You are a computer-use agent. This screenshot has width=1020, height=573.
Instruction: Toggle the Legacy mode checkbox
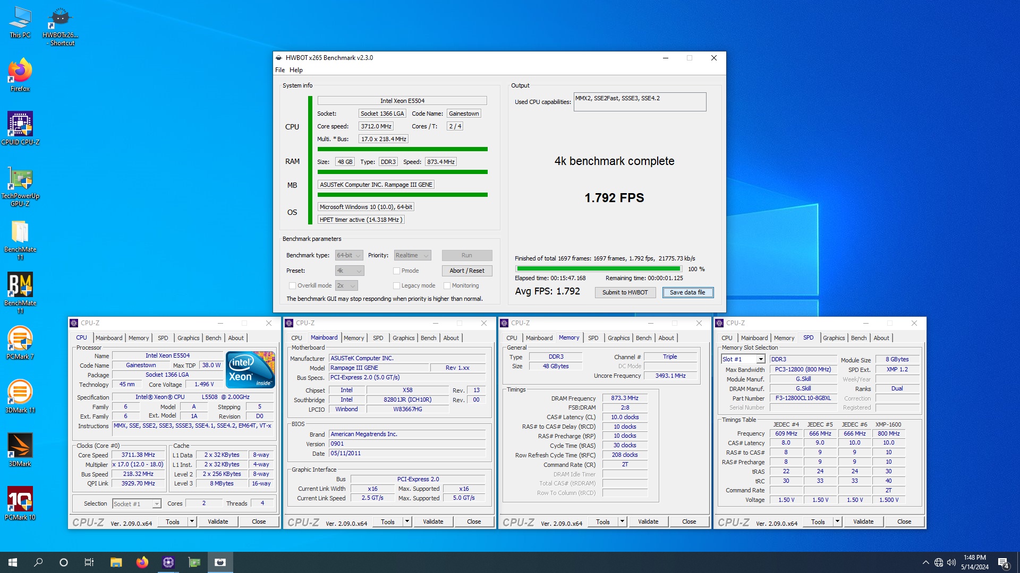coord(396,285)
